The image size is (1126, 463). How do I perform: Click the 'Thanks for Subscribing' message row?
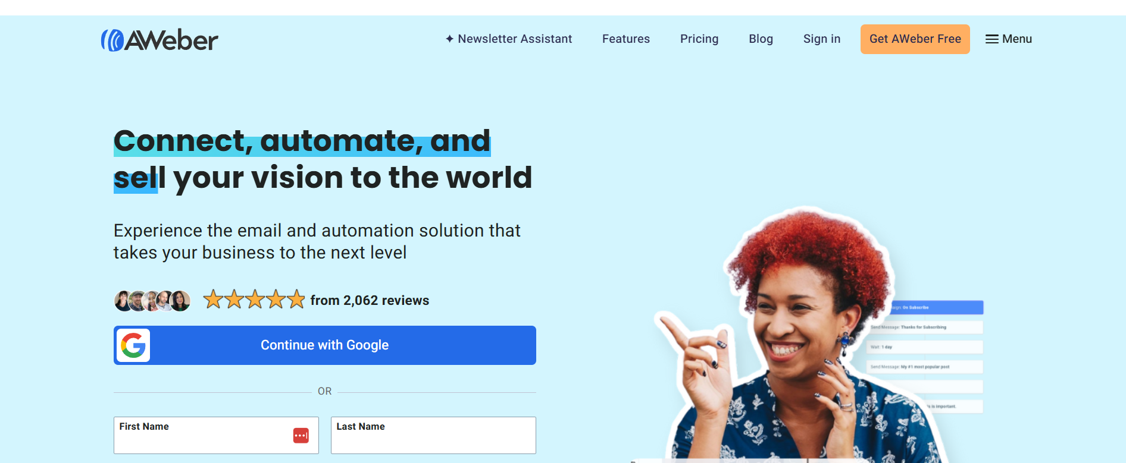coord(925,327)
